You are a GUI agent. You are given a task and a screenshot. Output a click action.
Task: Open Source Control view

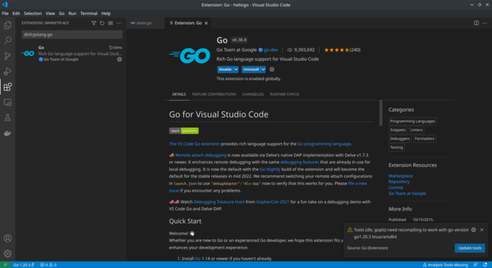8,56
